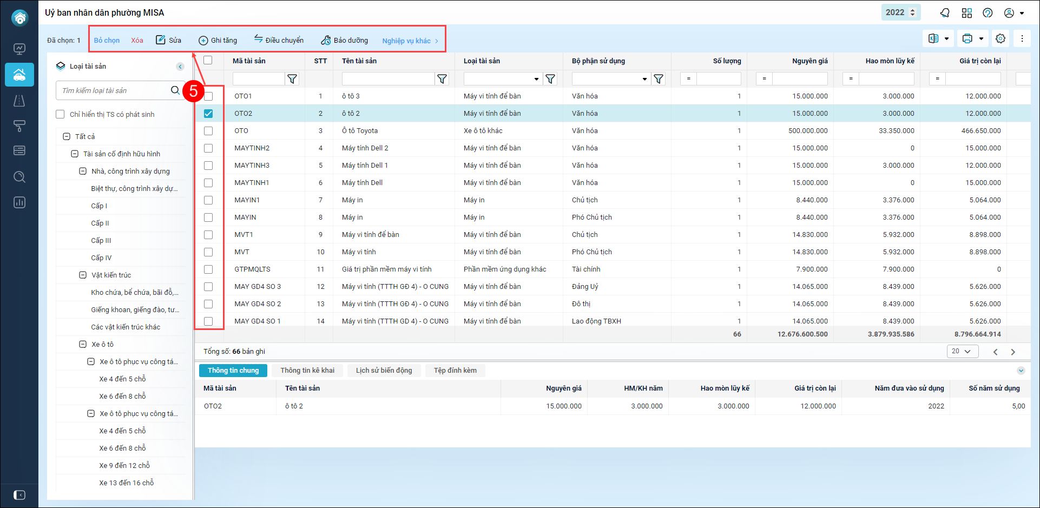Image resolution: width=1040 pixels, height=508 pixels.
Task: Open the page size dropdown showing 20
Action: tap(962, 352)
